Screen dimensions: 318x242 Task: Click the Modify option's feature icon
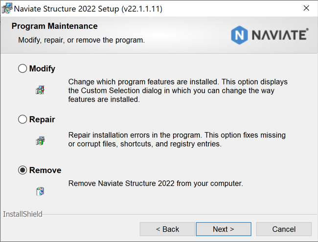(40, 90)
